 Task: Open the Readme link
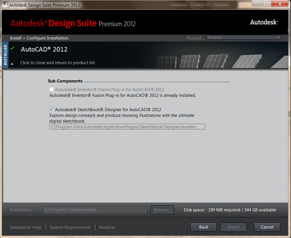click(107, 227)
